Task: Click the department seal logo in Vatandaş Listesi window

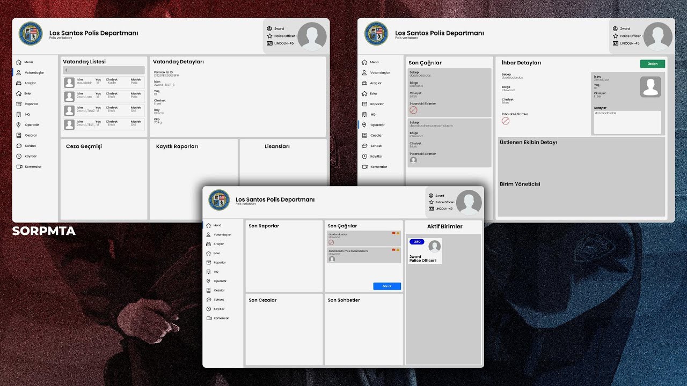Action: pyautogui.click(x=31, y=34)
